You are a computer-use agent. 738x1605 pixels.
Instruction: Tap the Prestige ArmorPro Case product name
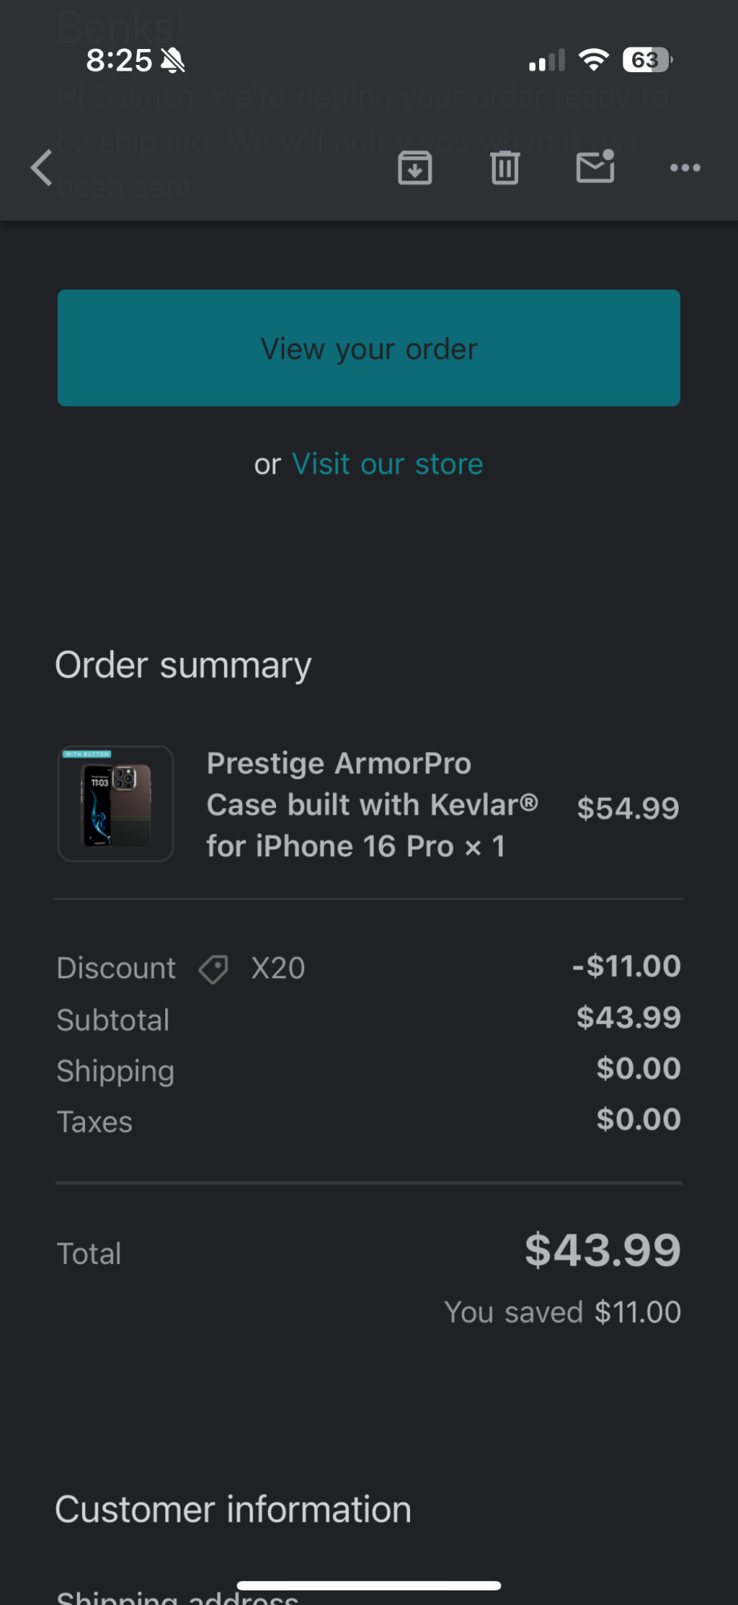click(x=371, y=804)
